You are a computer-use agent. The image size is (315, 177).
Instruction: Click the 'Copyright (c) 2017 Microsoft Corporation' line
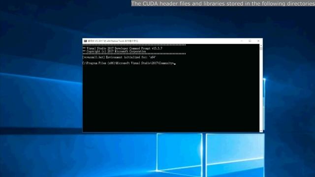114,51
